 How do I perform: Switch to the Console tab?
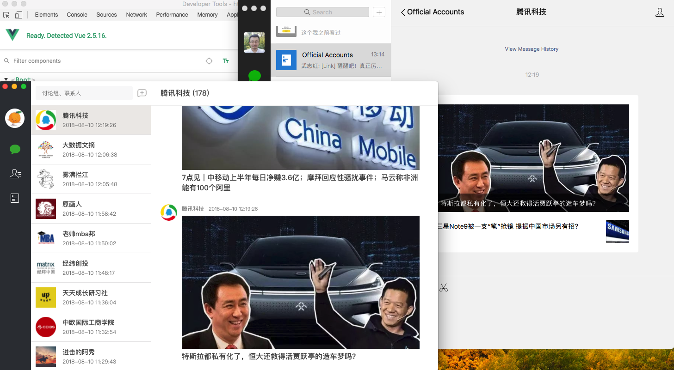[x=77, y=15]
